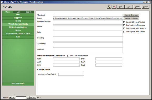Go to next record arrow

[28, 98]
